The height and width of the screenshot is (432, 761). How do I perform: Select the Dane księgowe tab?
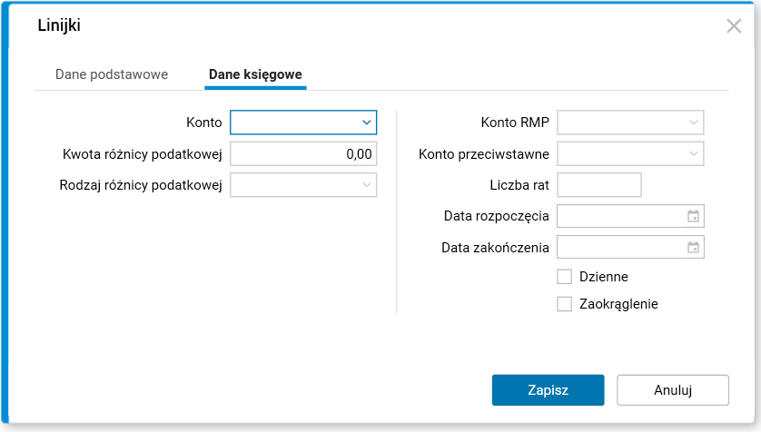pyautogui.click(x=255, y=74)
